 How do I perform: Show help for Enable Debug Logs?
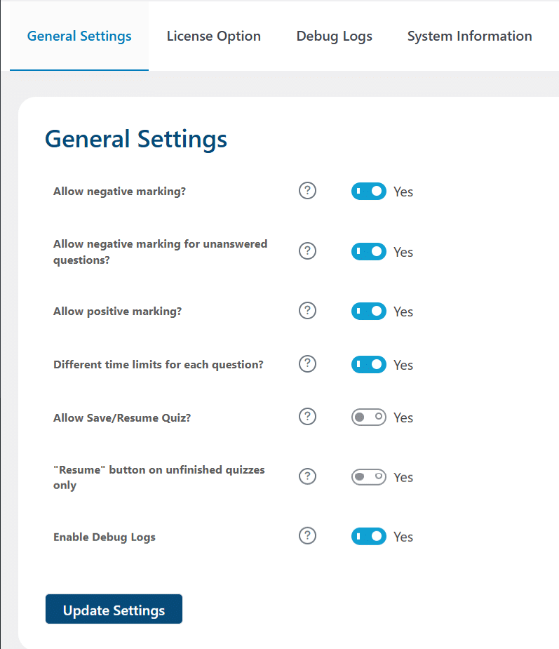[x=307, y=535]
